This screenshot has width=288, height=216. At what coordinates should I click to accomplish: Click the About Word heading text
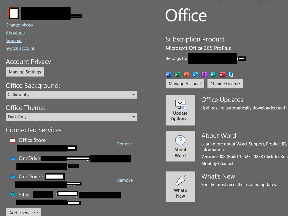point(219,136)
